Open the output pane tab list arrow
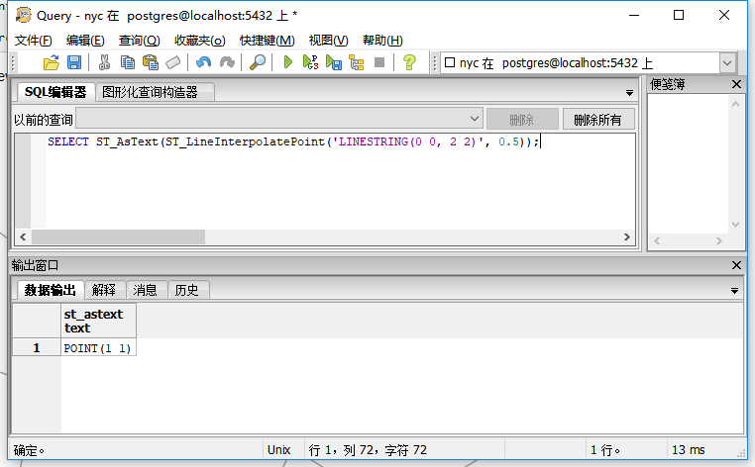 tap(735, 291)
